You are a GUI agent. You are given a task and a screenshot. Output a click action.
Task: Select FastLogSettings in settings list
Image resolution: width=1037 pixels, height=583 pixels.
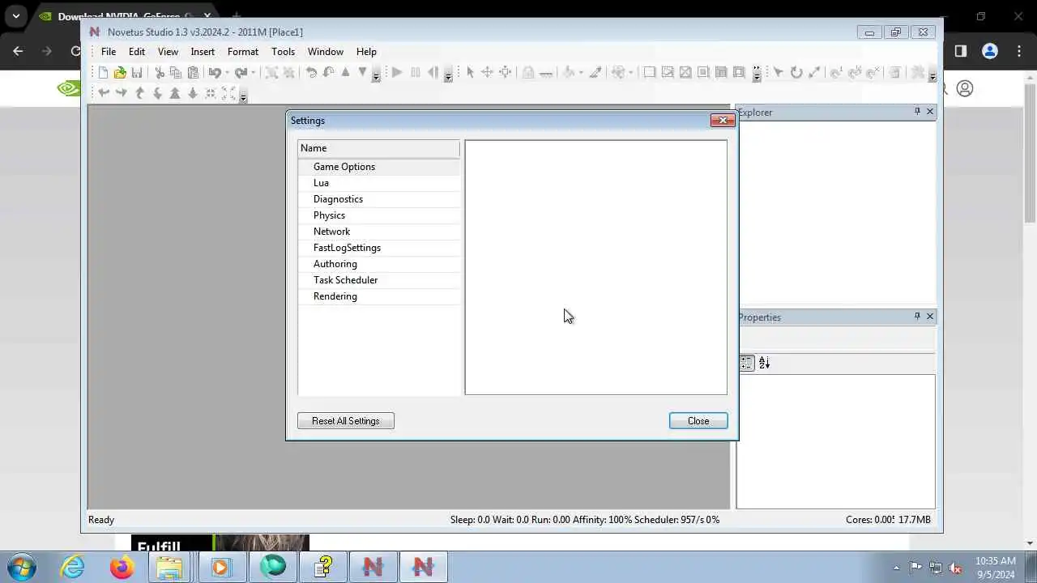pos(378,248)
